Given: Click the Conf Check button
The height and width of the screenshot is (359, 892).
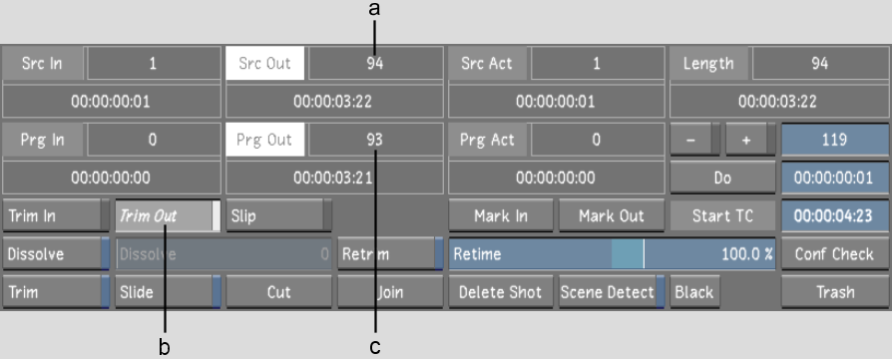Looking at the screenshot, I should click(835, 254).
